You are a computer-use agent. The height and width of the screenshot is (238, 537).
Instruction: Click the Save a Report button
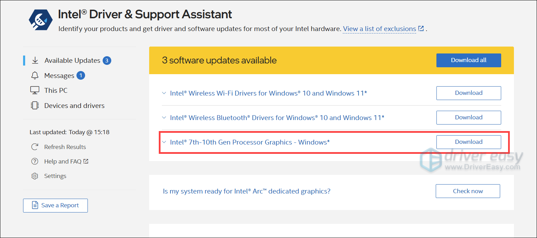click(x=55, y=206)
